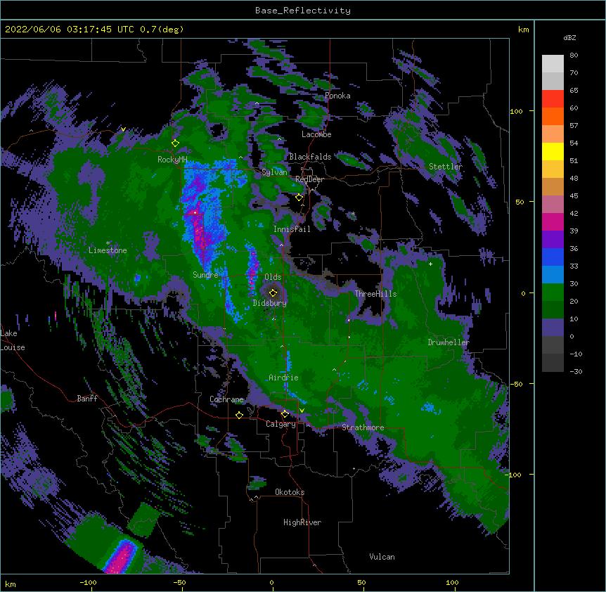The height and width of the screenshot is (592, 606).
Task: Click the Blackfalds label
Action: [x=310, y=157]
